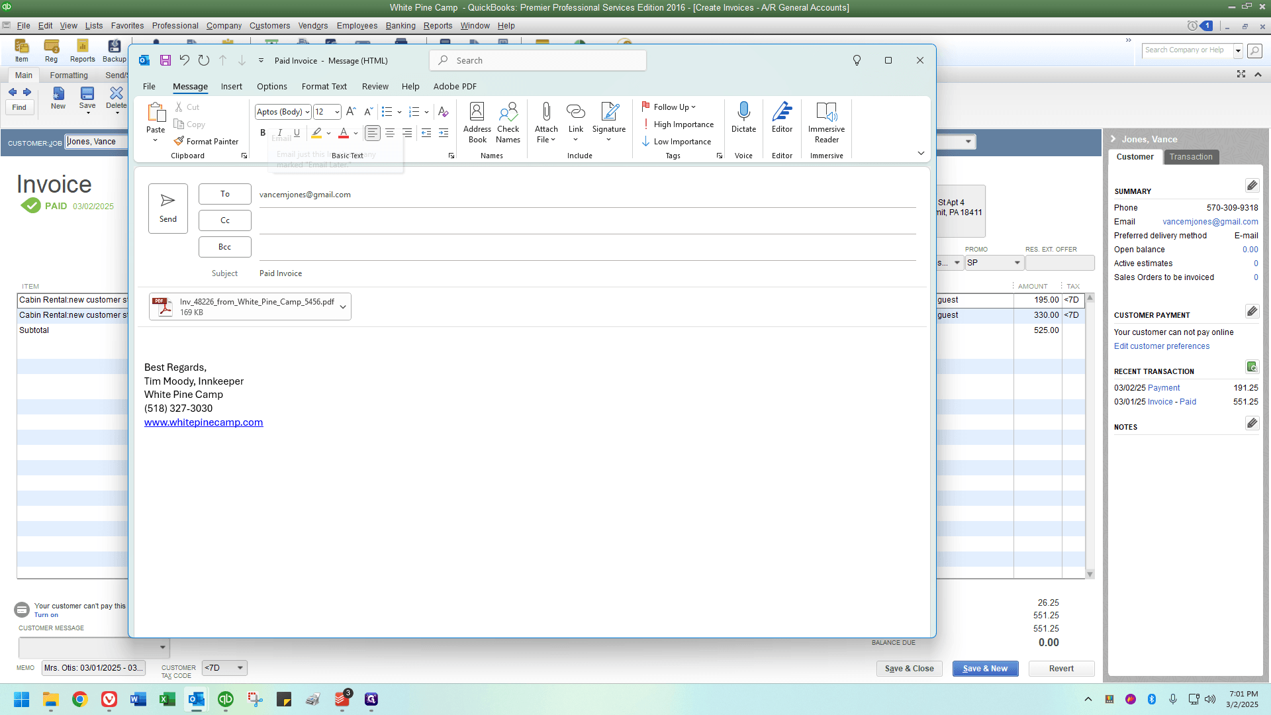This screenshot has height=715, width=1271.
Task: Open the Customer Message dropdown
Action: [x=162, y=647]
